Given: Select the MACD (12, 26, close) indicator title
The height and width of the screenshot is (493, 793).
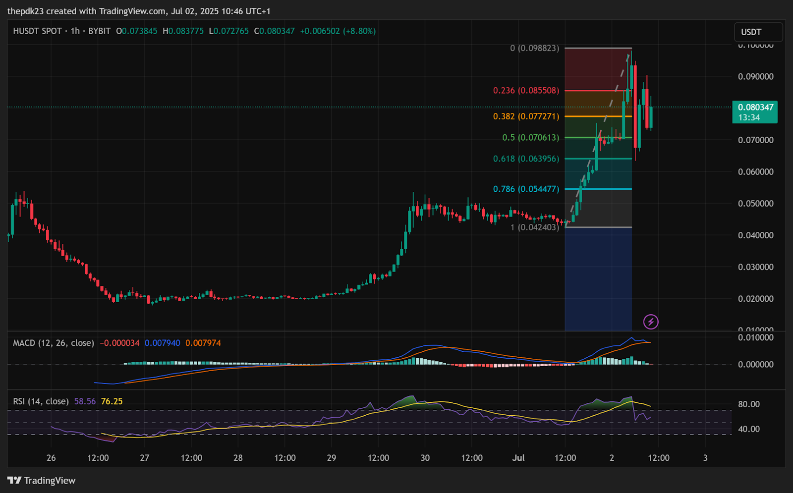Looking at the screenshot, I should click(54, 343).
